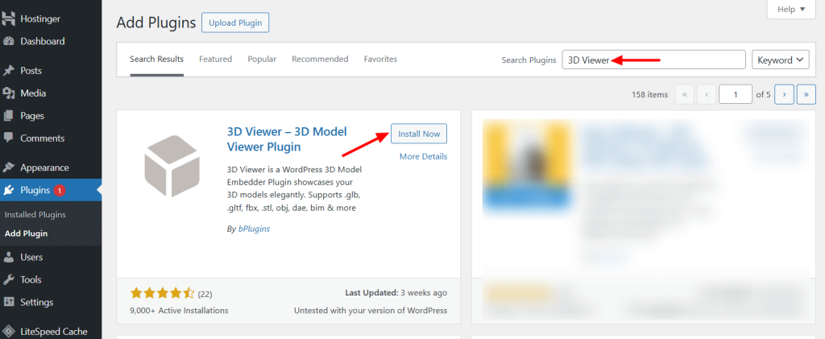Click the Tools wrench icon
The image size is (825, 339).
point(8,279)
